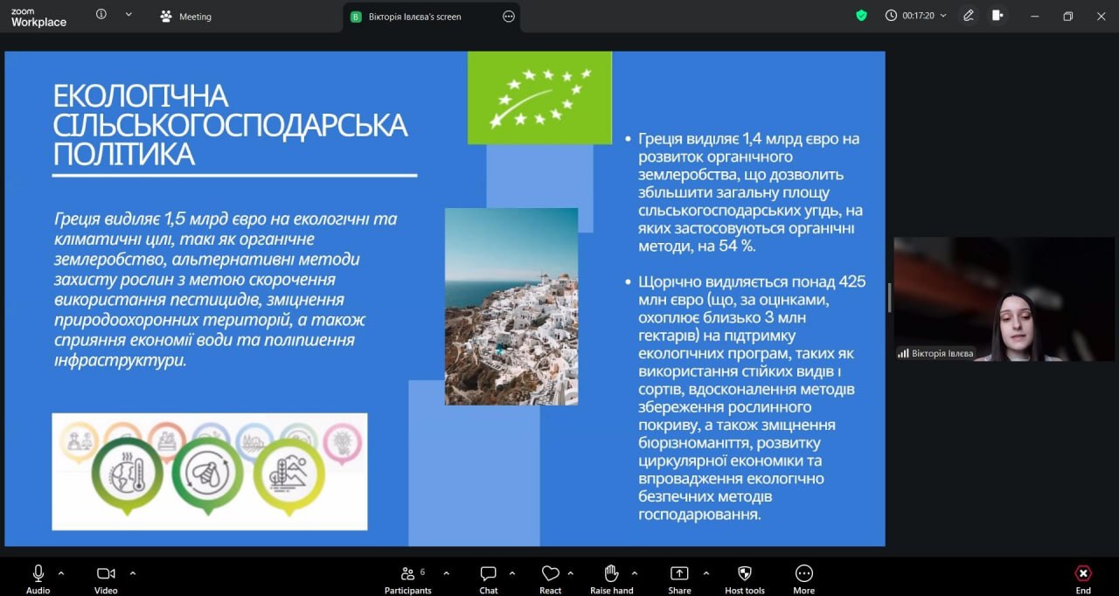Click the climate thermometer globe icon on slide
1119x596 pixels.
tap(128, 475)
